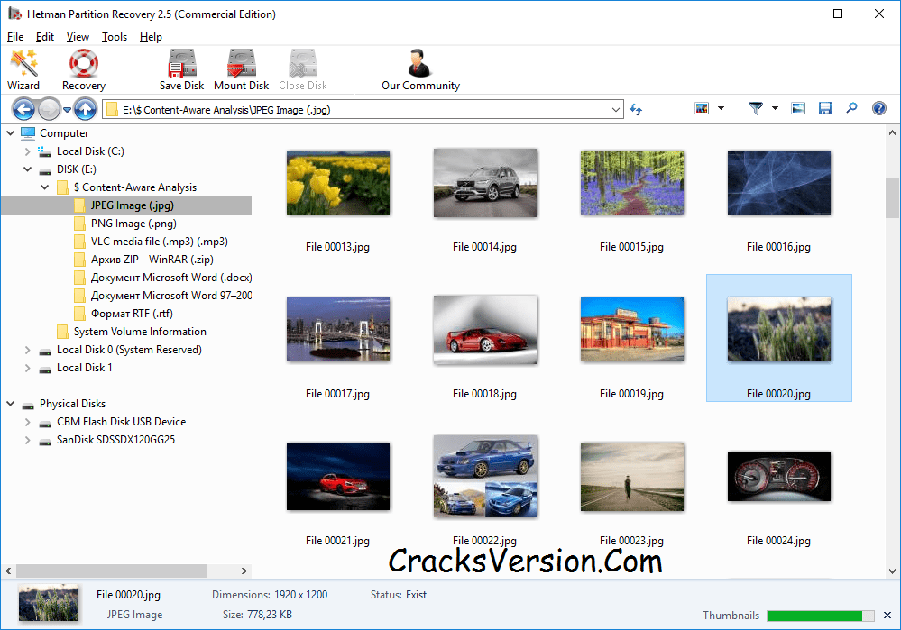Launch the Wizard tool
The height and width of the screenshot is (630, 901).
coord(23,69)
